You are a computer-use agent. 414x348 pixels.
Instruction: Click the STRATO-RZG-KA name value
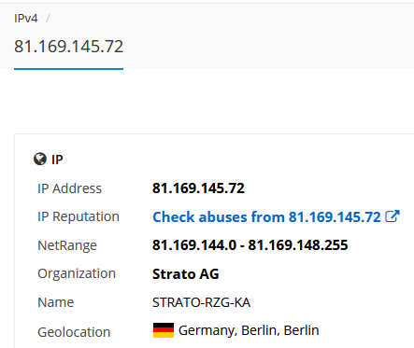(201, 302)
